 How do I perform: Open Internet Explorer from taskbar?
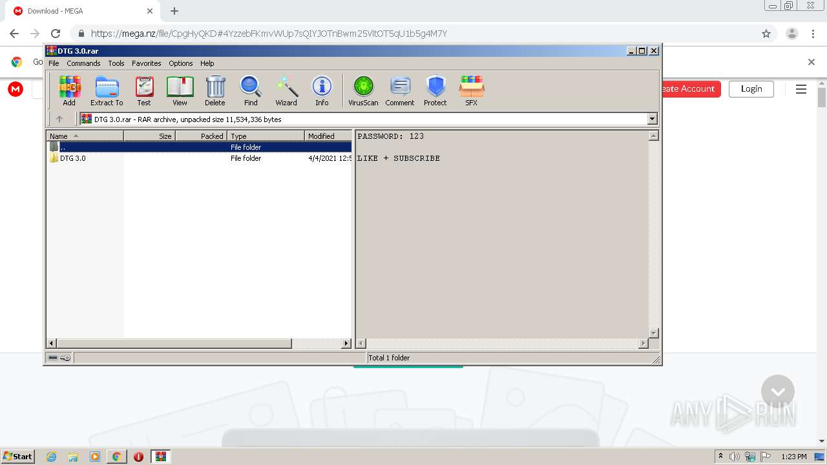tap(51, 457)
